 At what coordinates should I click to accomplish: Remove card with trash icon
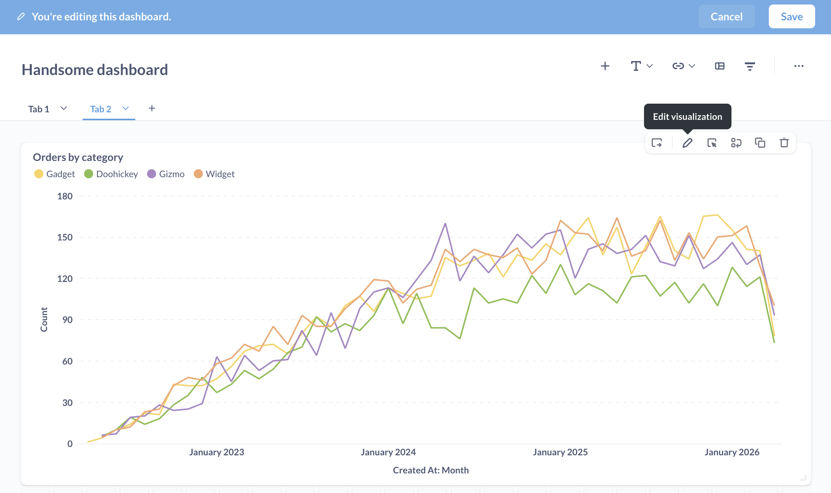[784, 143]
